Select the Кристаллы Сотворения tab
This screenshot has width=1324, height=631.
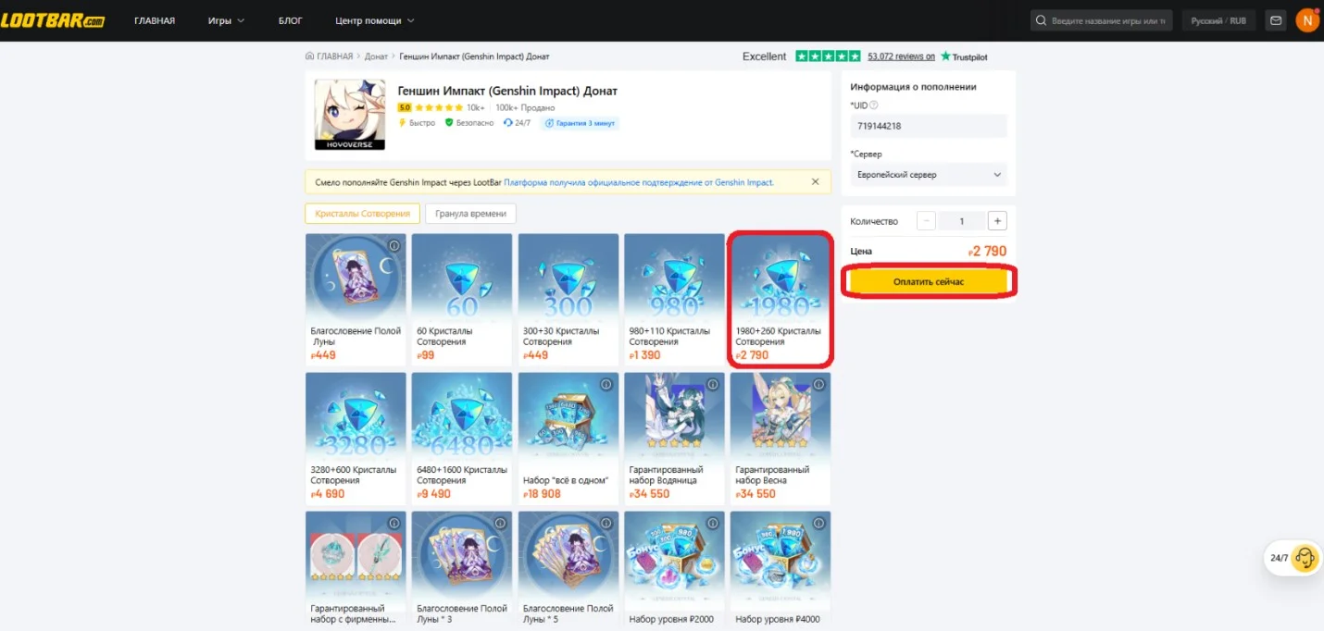point(362,214)
